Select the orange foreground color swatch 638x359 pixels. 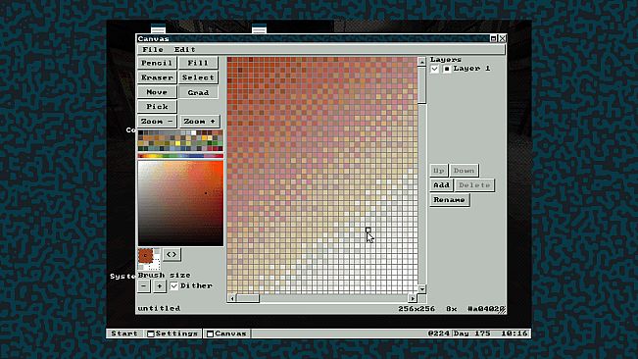pyautogui.click(x=145, y=256)
